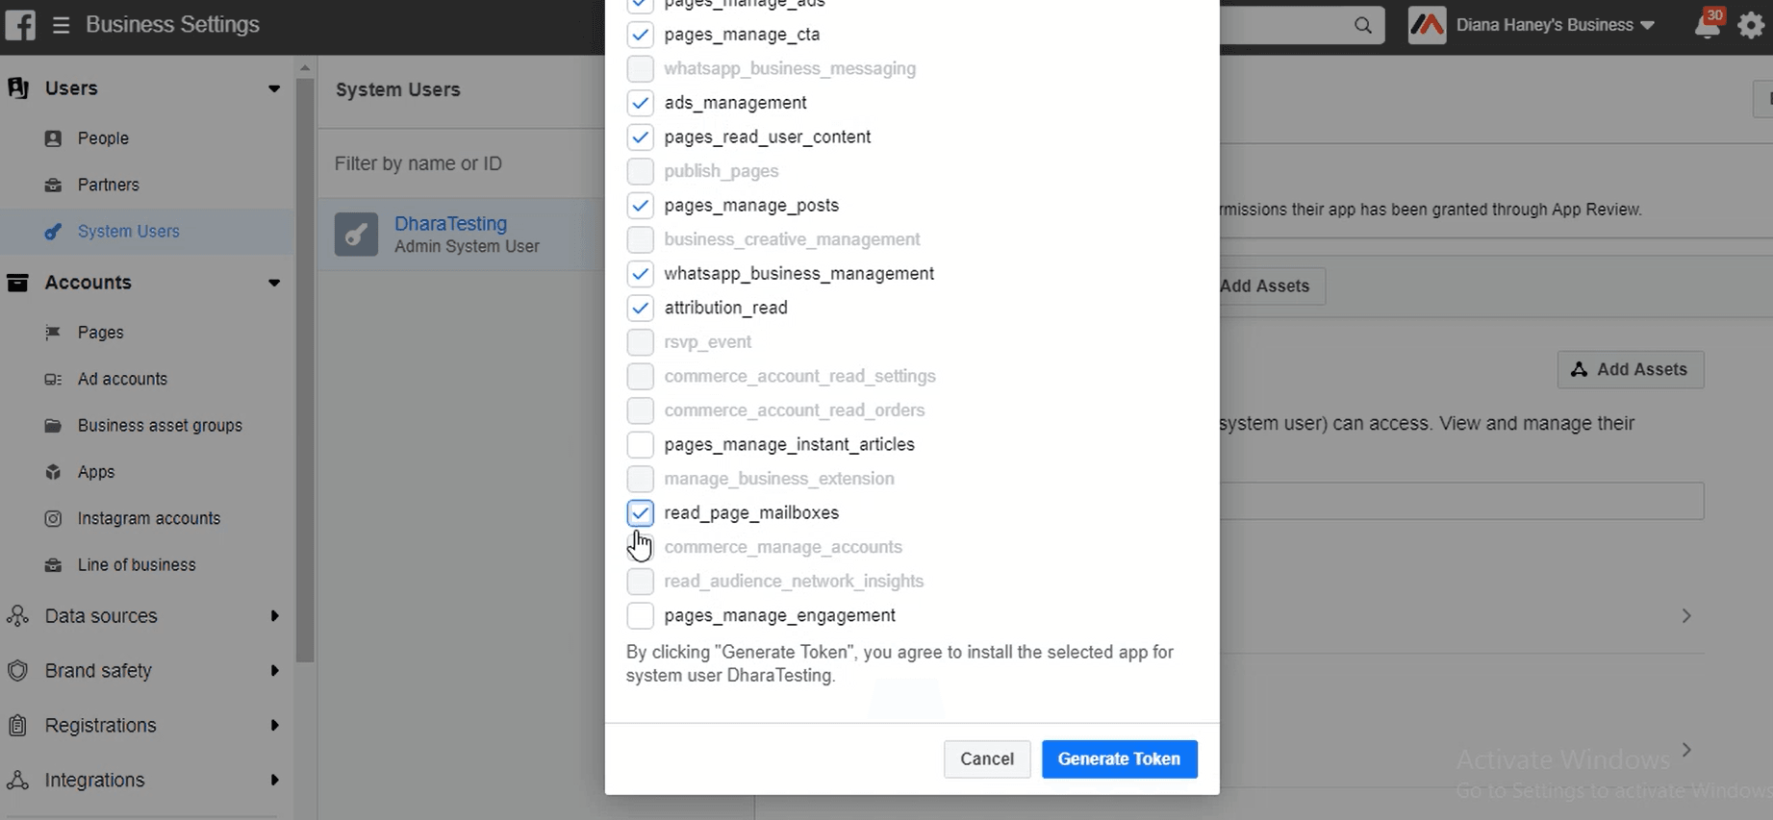Click the DharaTesting key avatar icon
1773x820 pixels.
[x=356, y=235]
